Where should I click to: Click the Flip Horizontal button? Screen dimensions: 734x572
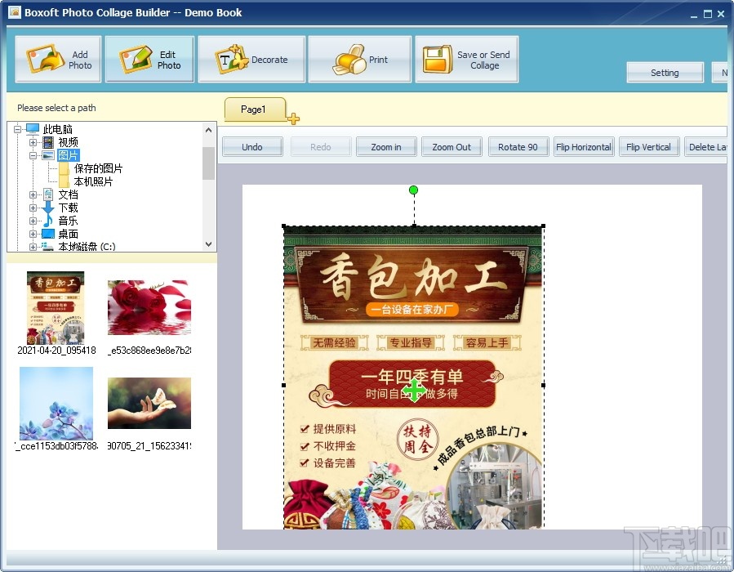click(x=583, y=146)
